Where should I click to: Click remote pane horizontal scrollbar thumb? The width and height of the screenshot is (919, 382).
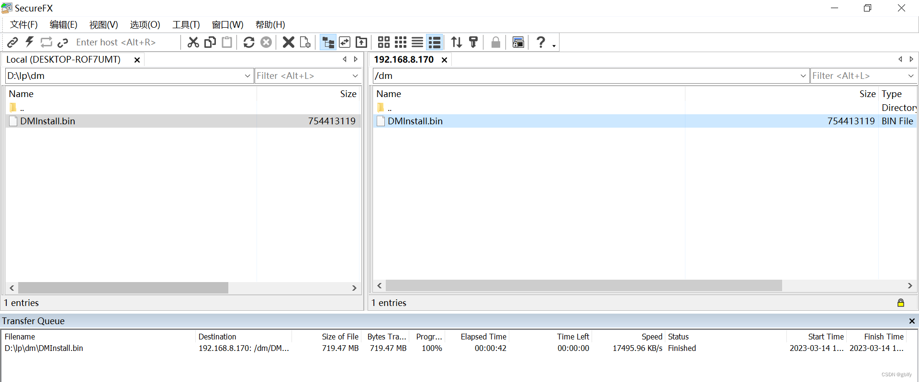(x=583, y=285)
